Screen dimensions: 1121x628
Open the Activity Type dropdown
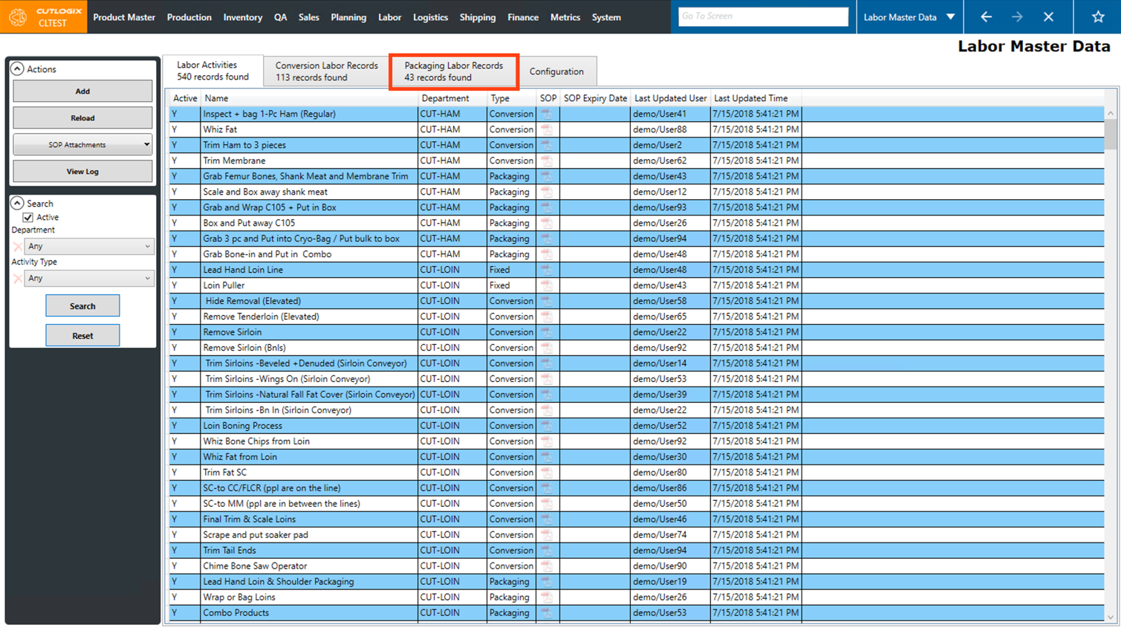(x=88, y=278)
